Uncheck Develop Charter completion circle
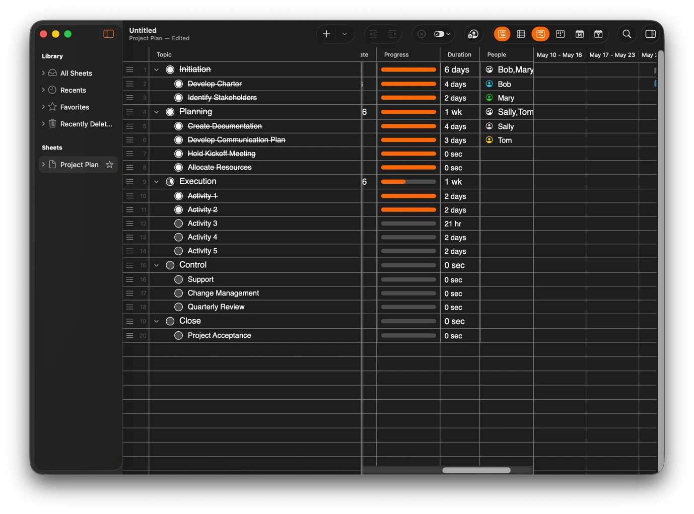The image size is (694, 514). click(x=178, y=84)
